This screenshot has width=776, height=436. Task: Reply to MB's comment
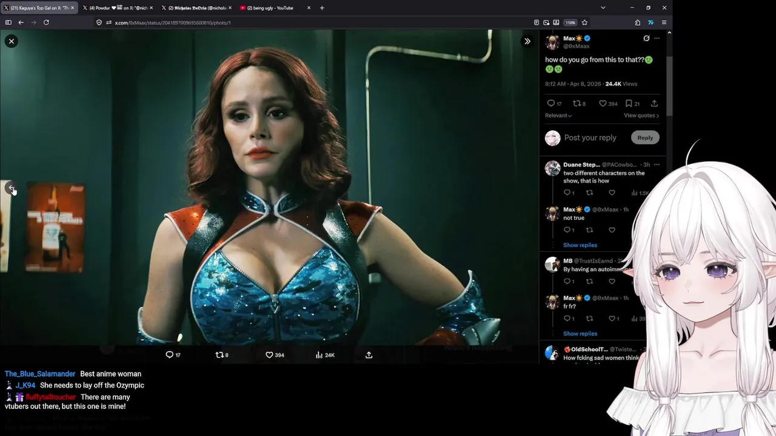click(567, 281)
